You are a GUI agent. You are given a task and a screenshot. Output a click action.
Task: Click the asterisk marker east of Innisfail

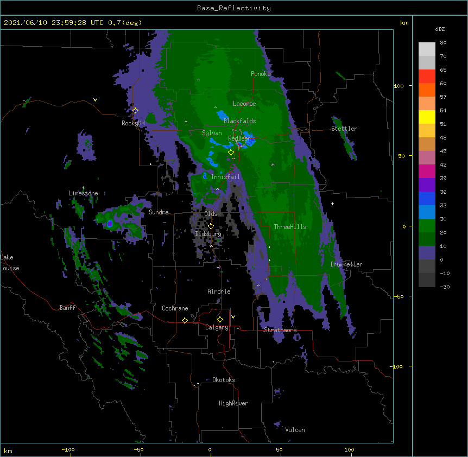point(273,164)
